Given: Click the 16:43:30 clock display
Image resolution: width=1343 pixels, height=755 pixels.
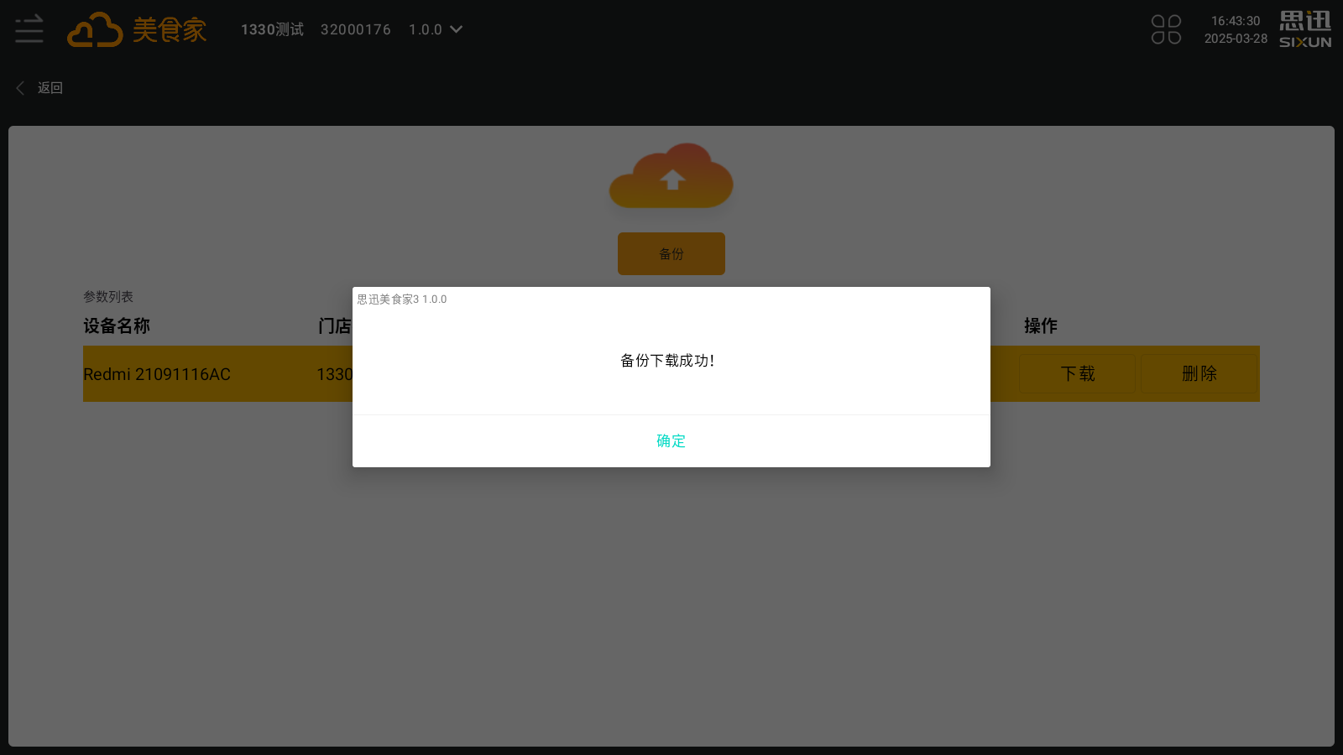Looking at the screenshot, I should (1236, 21).
